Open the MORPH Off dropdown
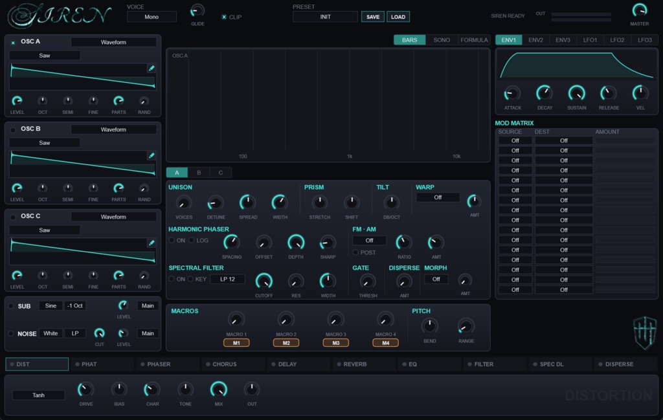Viewport: 663px width, 420px height. (x=436, y=280)
